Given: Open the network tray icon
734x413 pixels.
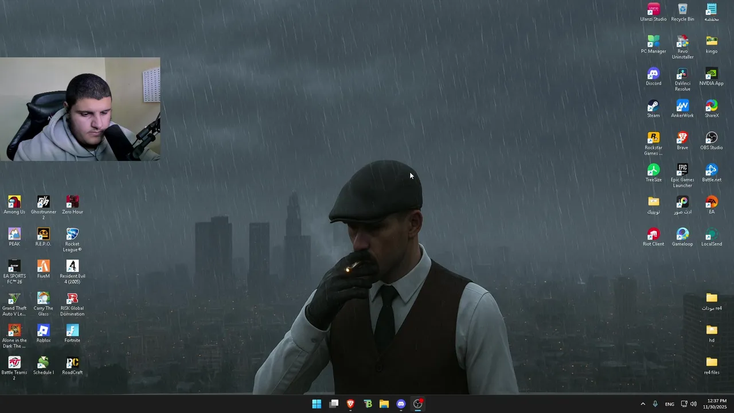Looking at the screenshot, I should point(684,404).
